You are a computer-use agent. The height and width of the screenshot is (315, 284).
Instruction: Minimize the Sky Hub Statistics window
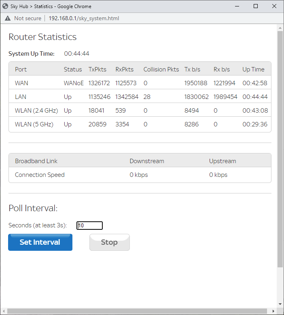pos(237,6)
